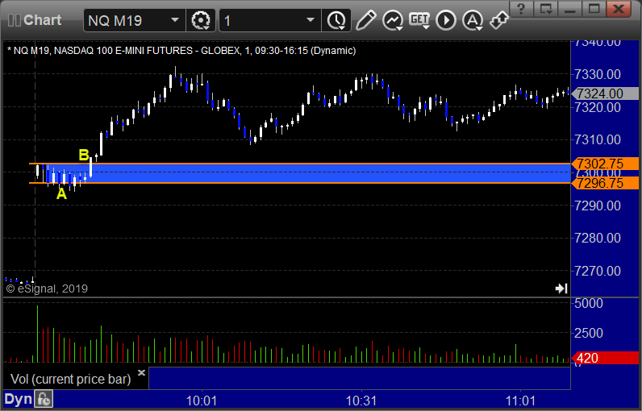The image size is (642, 411).
Task: Select the pencil drawing tools icon
Action: 366,20
